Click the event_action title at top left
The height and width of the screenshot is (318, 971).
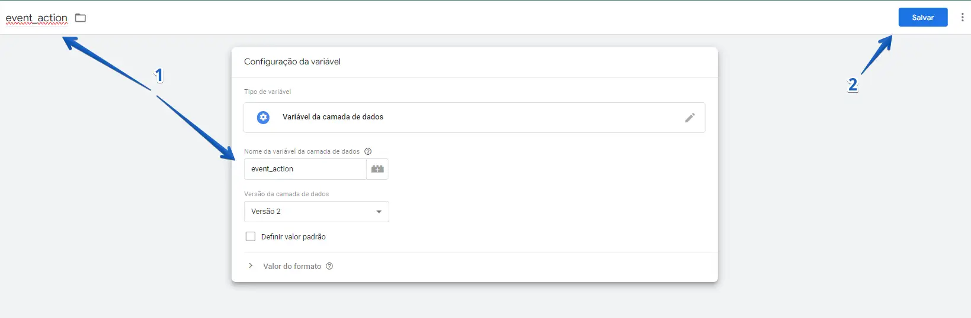point(37,18)
